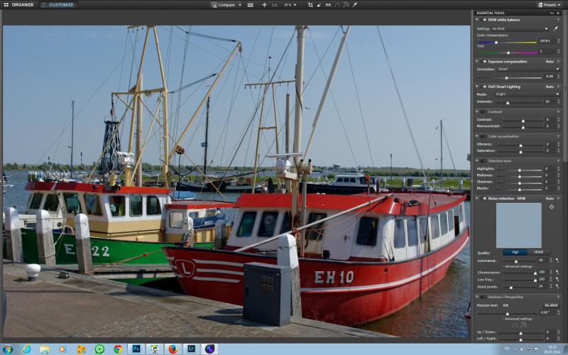Open Photoshop from the taskbar
This screenshot has width=568, height=355.
[x=136, y=349]
